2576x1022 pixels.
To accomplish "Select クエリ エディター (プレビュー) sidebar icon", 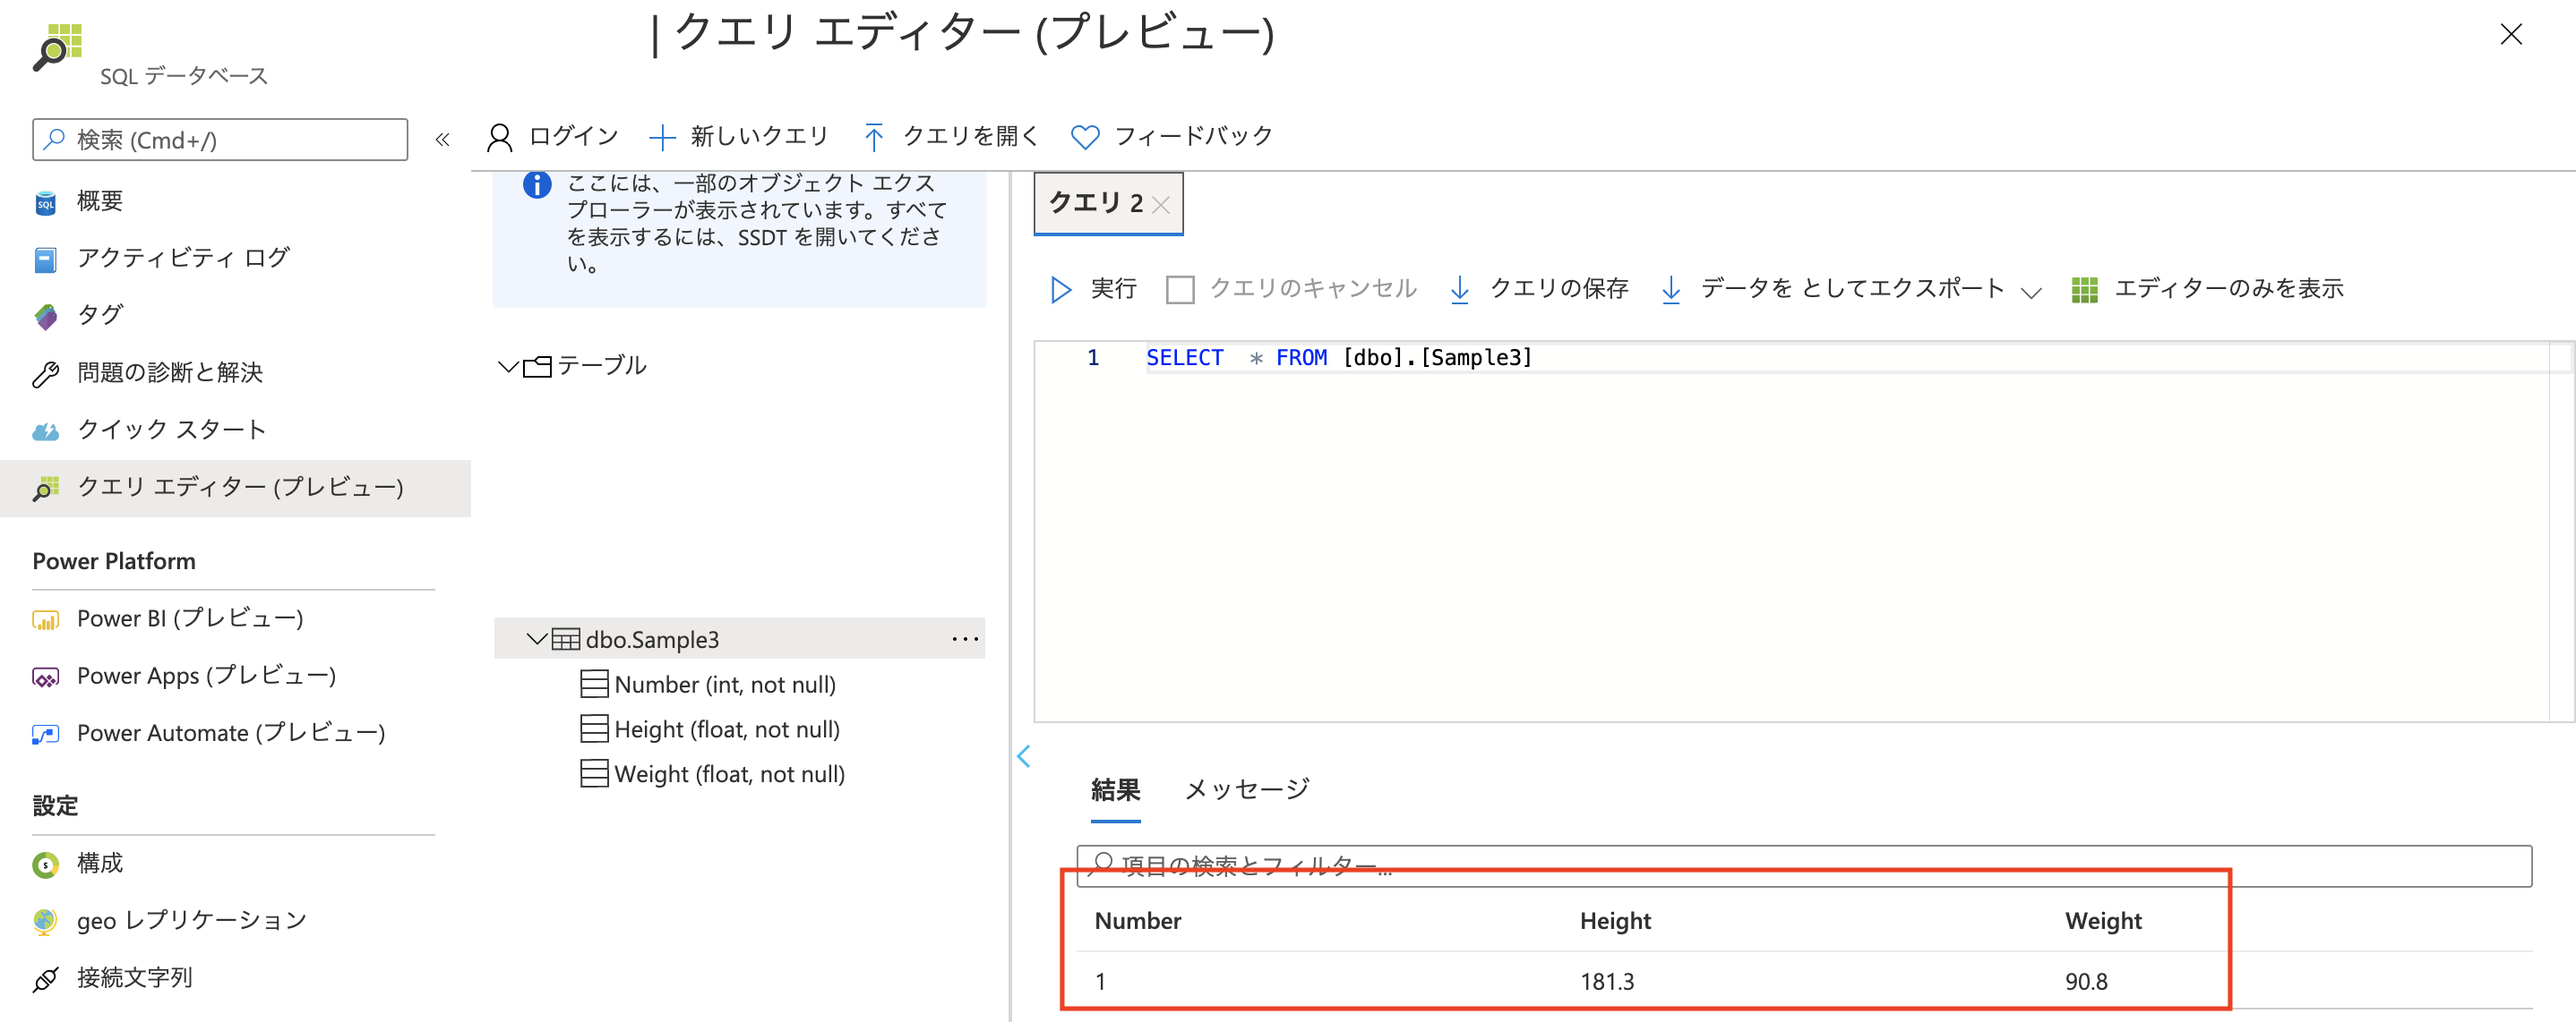I will [45, 488].
